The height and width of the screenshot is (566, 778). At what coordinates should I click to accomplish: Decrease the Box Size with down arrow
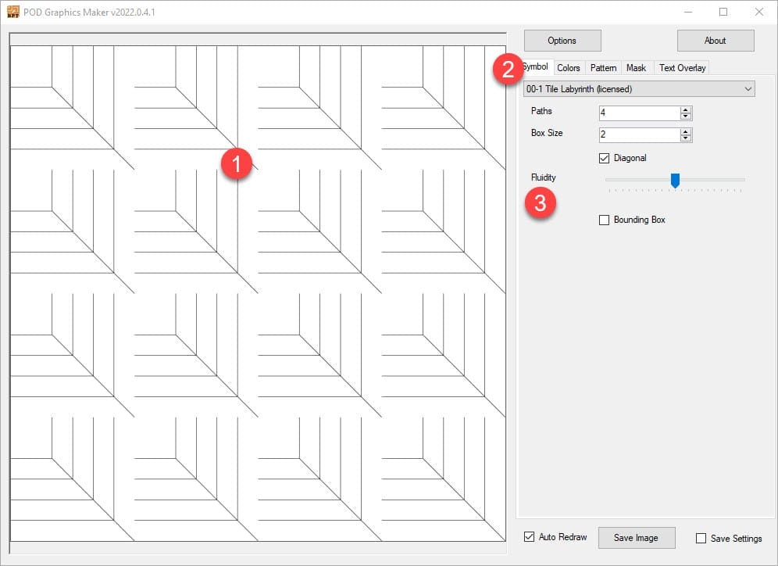coord(686,138)
